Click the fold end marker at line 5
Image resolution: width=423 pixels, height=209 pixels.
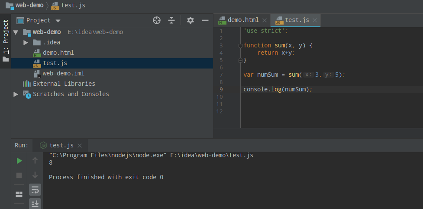[240, 61]
